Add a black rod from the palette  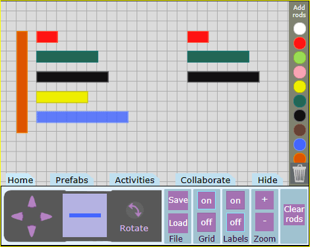click(x=299, y=116)
